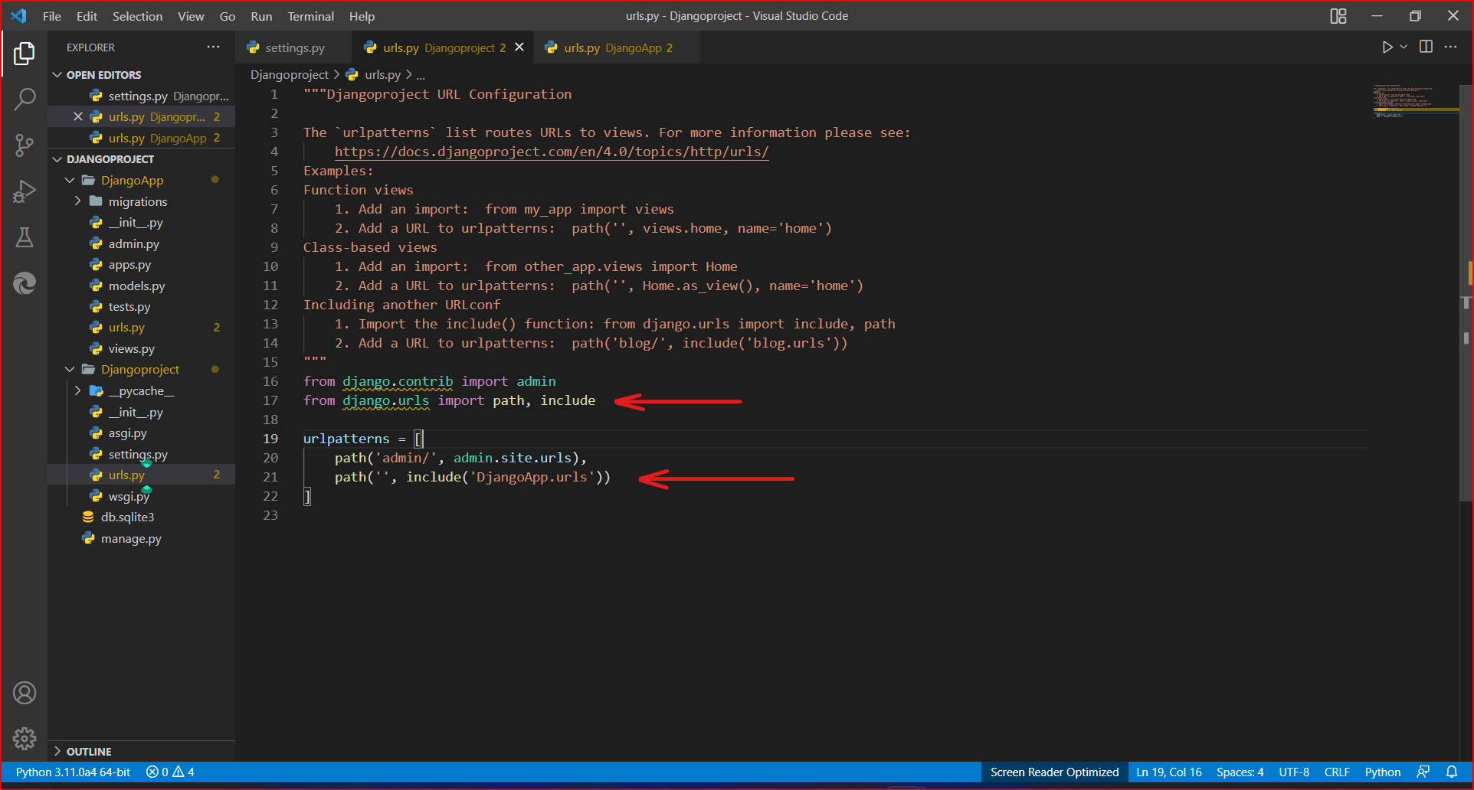
Task: Open the Explorer view in activity bar
Action: 25,54
